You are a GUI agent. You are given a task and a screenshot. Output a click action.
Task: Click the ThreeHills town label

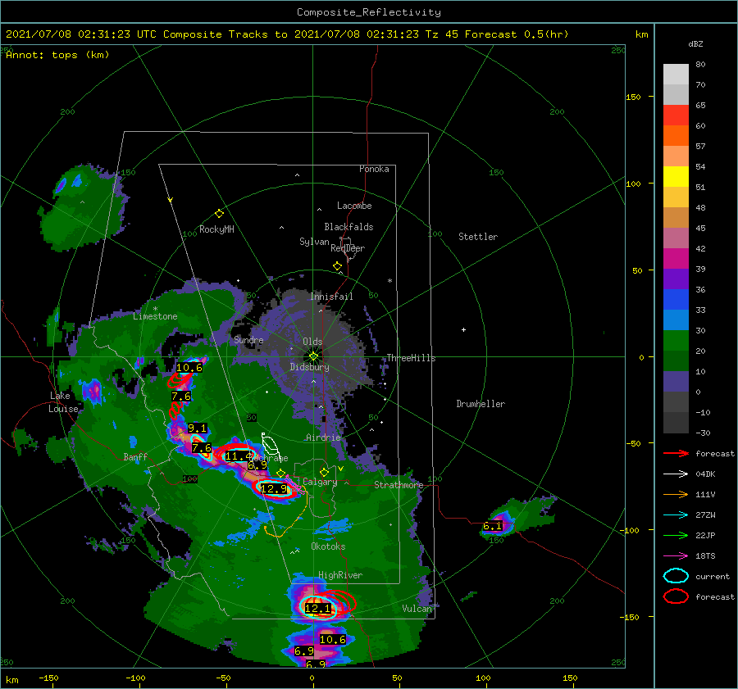(412, 358)
